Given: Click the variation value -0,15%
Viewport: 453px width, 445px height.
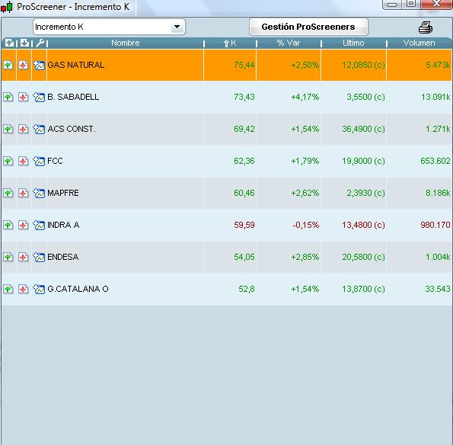Looking at the screenshot, I should (305, 225).
